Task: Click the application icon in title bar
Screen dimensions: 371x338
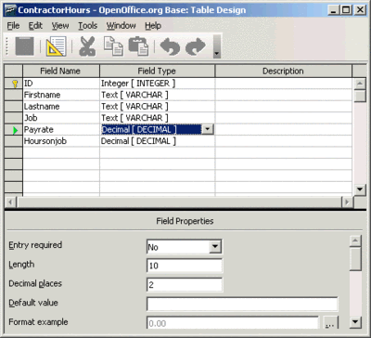Action: point(10,10)
